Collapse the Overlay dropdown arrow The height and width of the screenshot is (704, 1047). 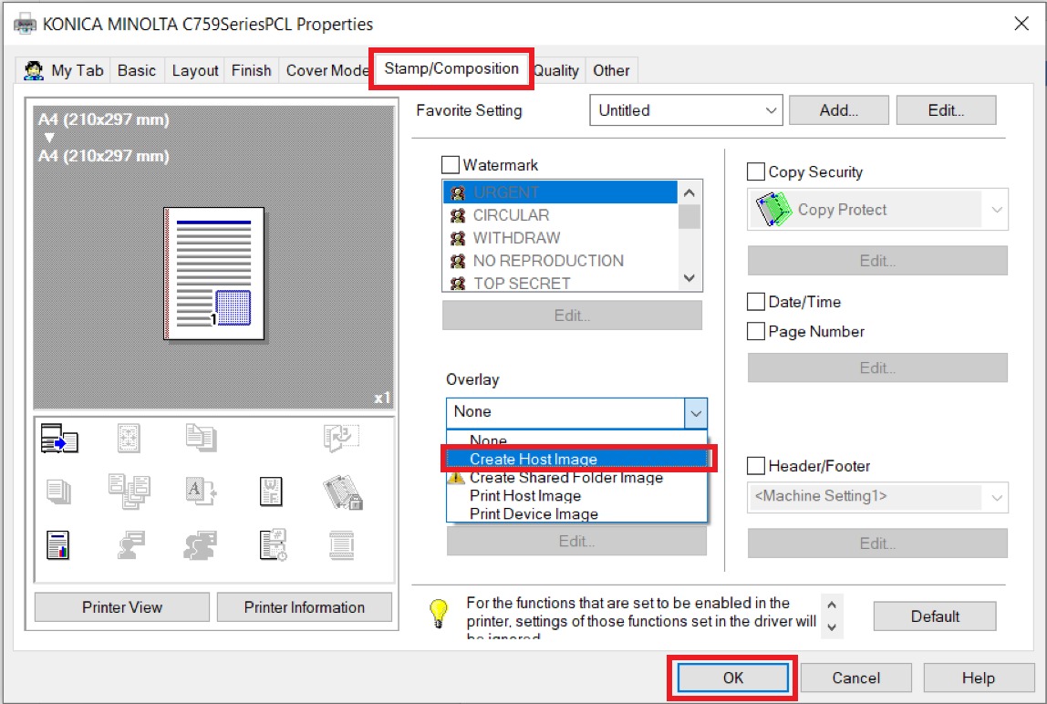tap(696, 413)
